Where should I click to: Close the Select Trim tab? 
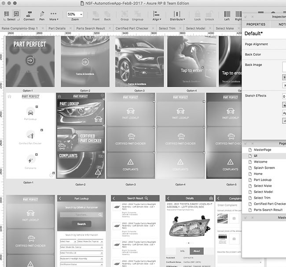pyautogui.click(x=180, y=28)
